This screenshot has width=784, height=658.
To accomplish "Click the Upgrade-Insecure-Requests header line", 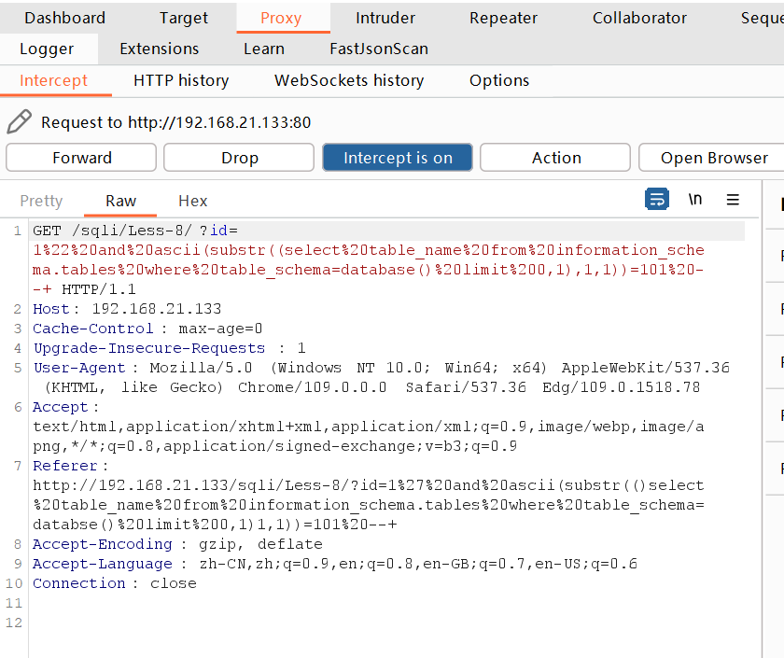I will click(169, 348).
